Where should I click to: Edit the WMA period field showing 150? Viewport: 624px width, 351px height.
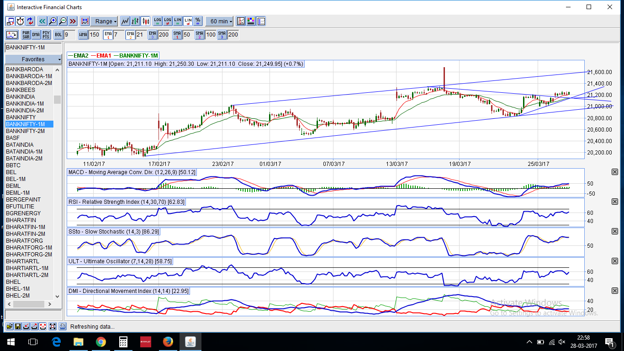[x=95, y=34]
